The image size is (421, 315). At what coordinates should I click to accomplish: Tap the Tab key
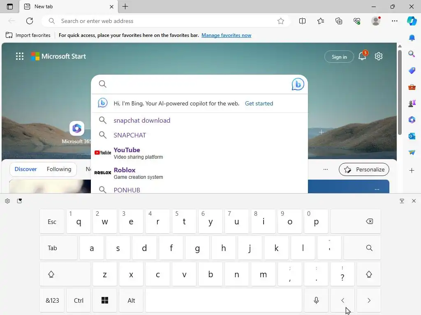pos(58,248)
